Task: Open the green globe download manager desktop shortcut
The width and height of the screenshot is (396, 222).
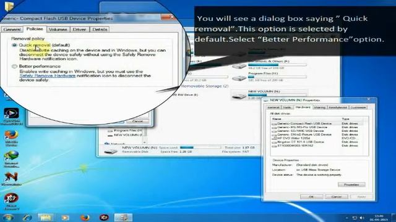Action: (11, 158)
